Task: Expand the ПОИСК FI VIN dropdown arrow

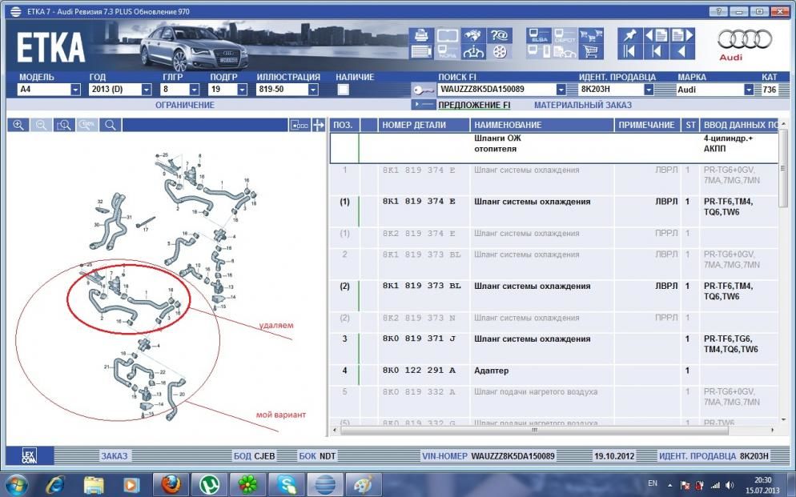Action: click(561, 90)
